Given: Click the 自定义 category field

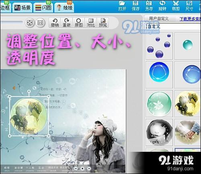Looking at the screenshot, I should click(174, 26).
